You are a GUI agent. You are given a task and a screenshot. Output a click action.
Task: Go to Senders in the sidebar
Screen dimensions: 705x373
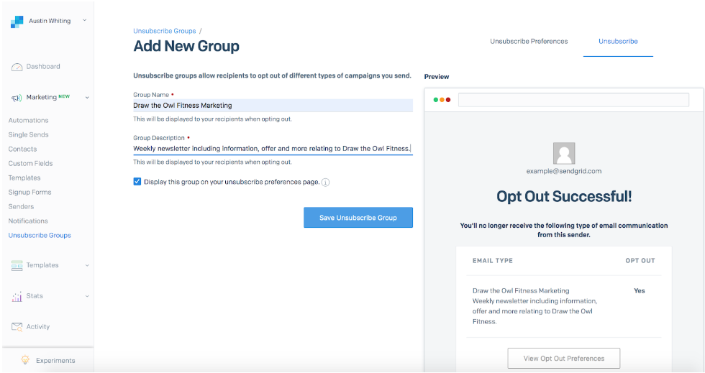[x=21, y=207]
